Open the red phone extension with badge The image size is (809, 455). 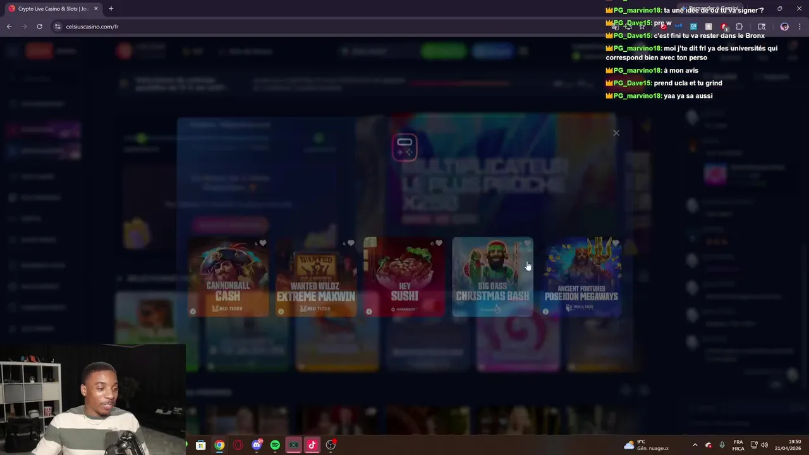pos(724,27)
